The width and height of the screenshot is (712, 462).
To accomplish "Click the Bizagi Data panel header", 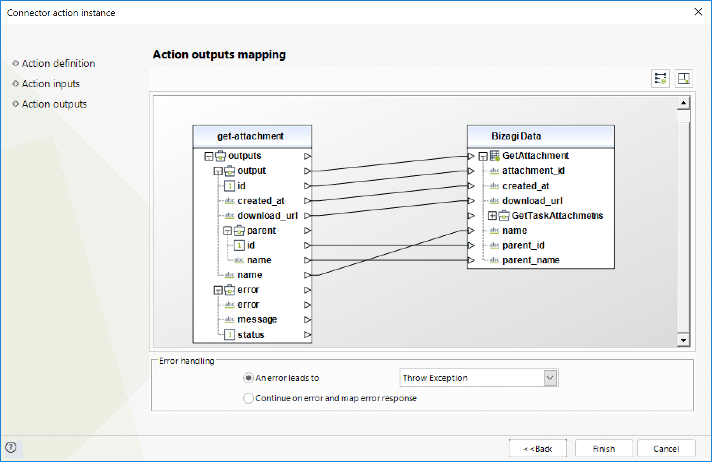I will [541, 136].
